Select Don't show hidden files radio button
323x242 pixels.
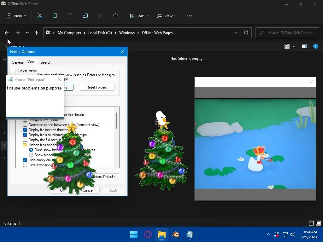click(x=31, y=150)
